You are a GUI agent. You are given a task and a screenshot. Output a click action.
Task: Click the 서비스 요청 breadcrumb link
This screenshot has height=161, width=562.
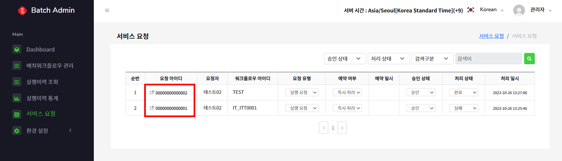[x=491, y=36]
